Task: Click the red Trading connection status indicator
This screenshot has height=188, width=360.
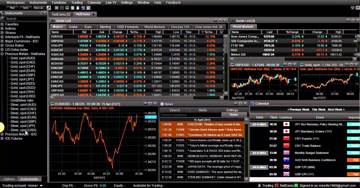Action: point(277,186)
